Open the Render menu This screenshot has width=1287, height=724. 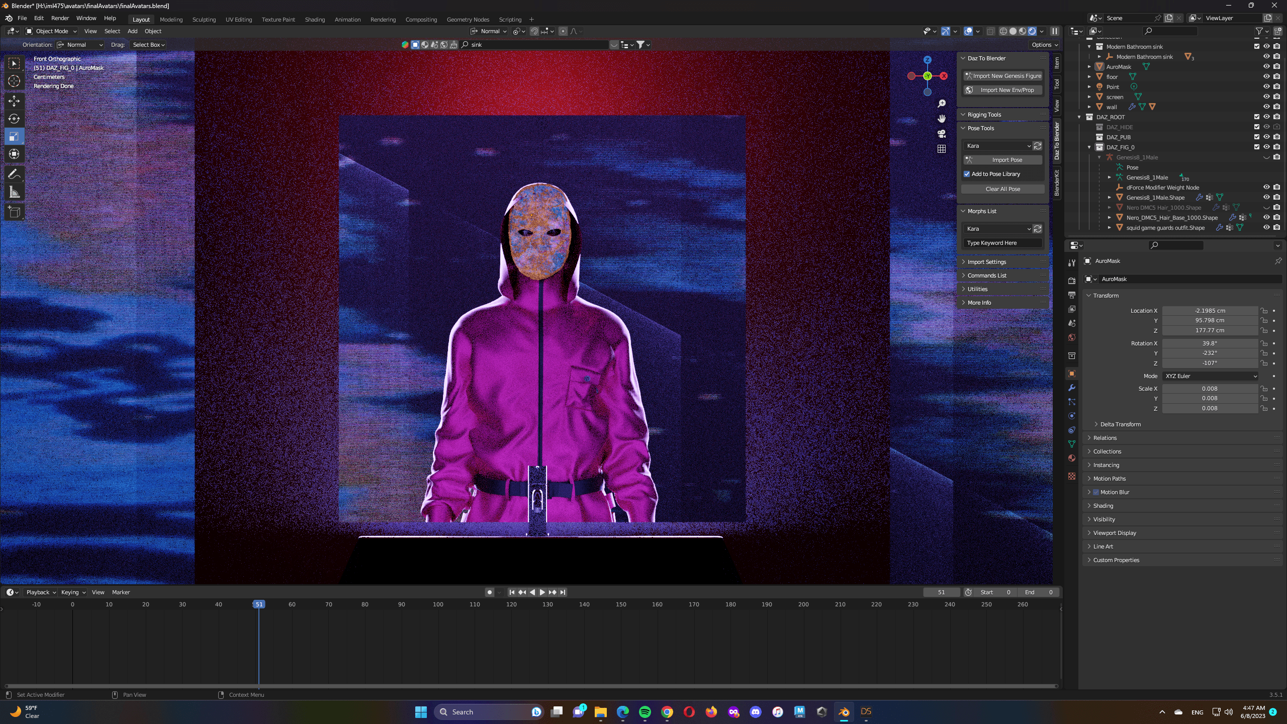tap(60, 18)
